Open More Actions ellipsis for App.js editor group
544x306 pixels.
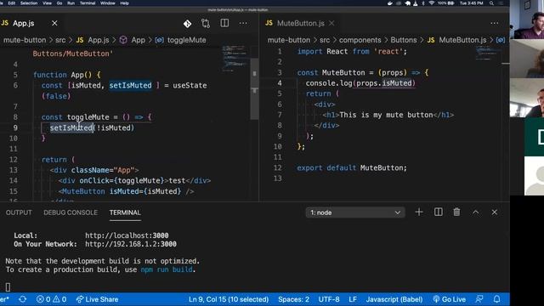pyautogui.click(x=243, y=23)
